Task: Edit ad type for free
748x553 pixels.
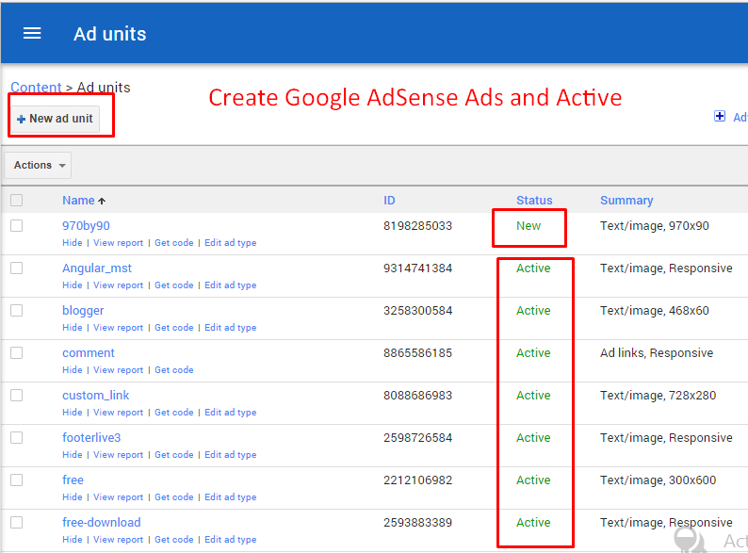Action: point(231,497)
